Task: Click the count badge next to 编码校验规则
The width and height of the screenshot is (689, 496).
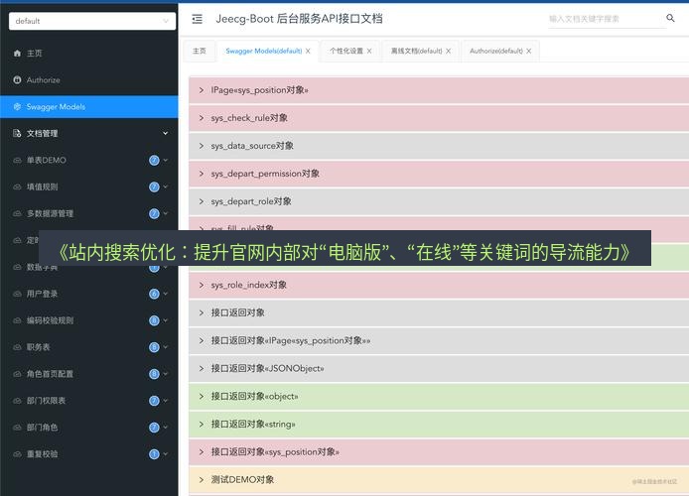Action: 154,320
